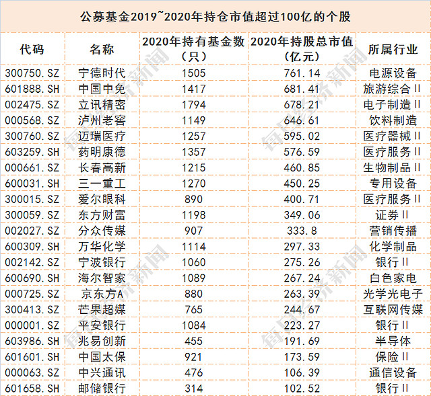
Task: Click fund count value 1505
Action: [194, 73]
